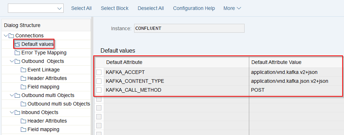Viewport: 344px width, 135px height.
Task: Collapse the Outbound Objects node
Action: pyautogui.click(x=12, y=61)
